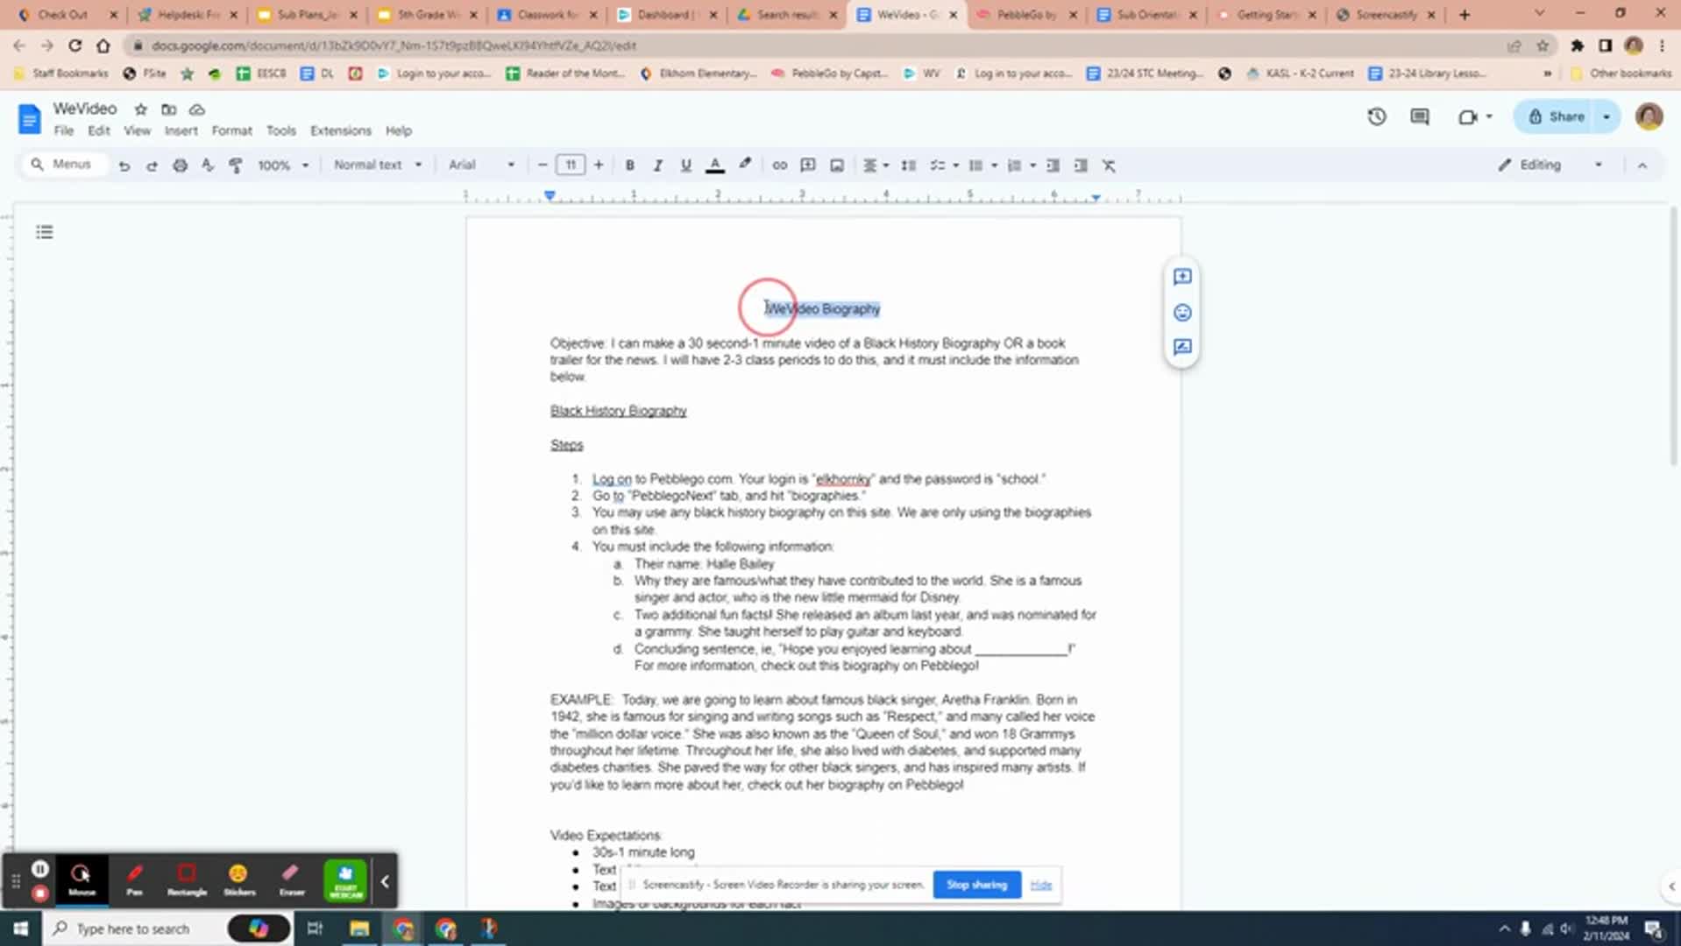The height and width of the screenshot is (946, 1681).
Task: Open the View menu
Action: click(137, 131)
